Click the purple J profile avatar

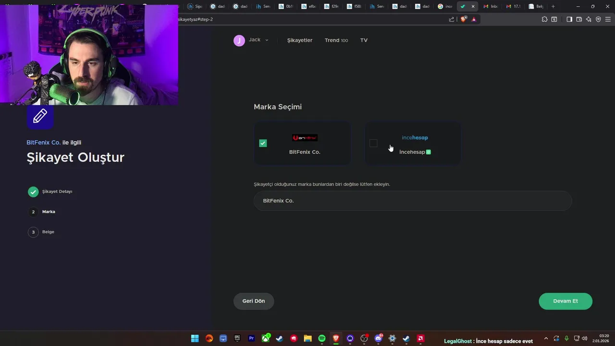239,40
